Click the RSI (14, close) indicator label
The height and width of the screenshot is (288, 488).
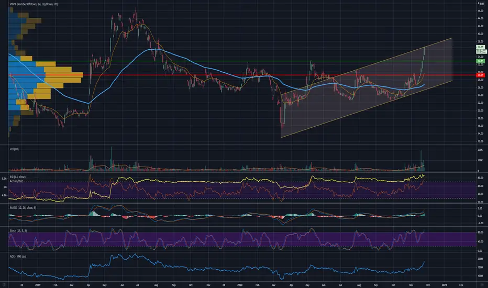(x=18, y=177)
